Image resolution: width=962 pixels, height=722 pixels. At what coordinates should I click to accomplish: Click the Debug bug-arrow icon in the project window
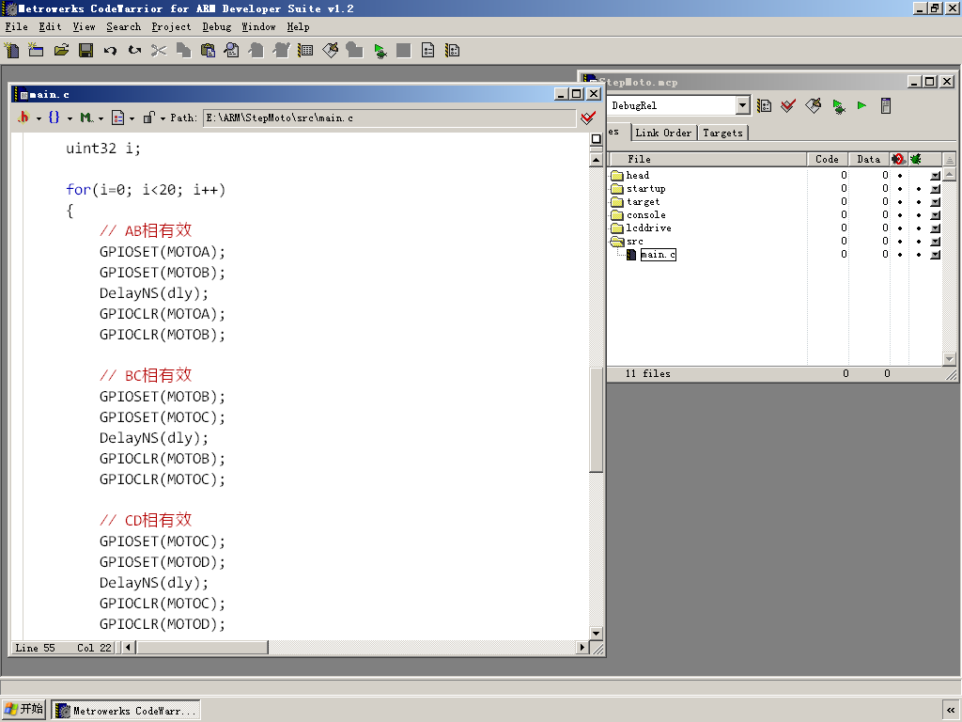(x=839, y=106)
